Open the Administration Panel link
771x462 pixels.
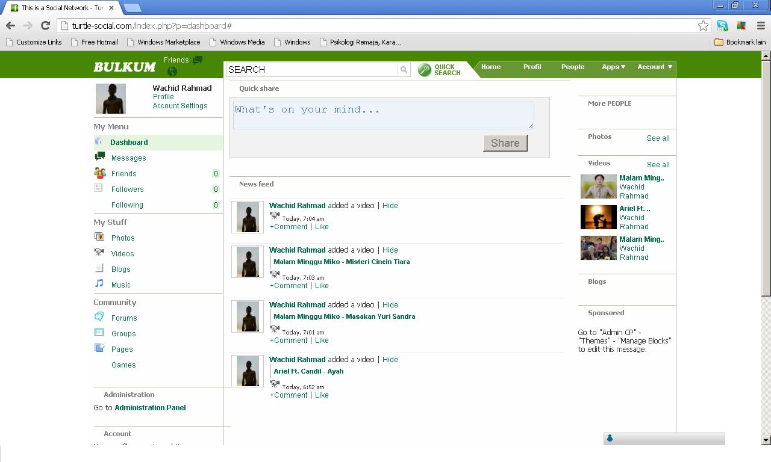tap(149, 407)
